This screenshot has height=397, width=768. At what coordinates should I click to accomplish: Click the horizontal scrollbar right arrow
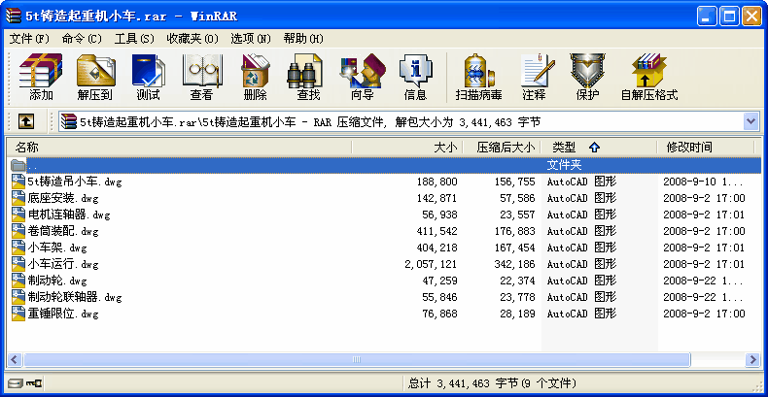click(752, 360)
